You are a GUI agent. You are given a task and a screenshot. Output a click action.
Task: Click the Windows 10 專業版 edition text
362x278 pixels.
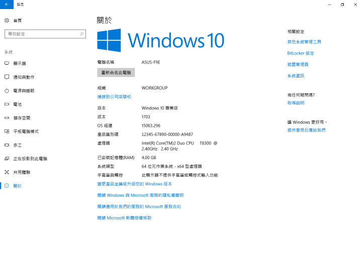coord(159,108)
